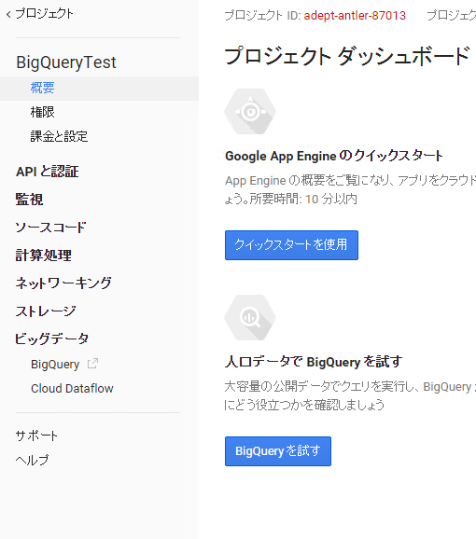Expand the ストレージ section
Screen dimensions: 476x539
(46, 311)
